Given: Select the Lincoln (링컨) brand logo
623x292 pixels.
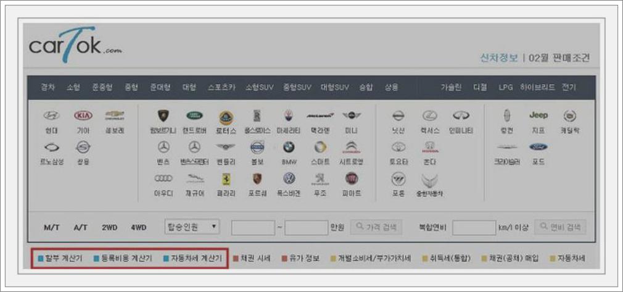Looking at the screenshot, I should pyautogui.click(x=508, y=116).
